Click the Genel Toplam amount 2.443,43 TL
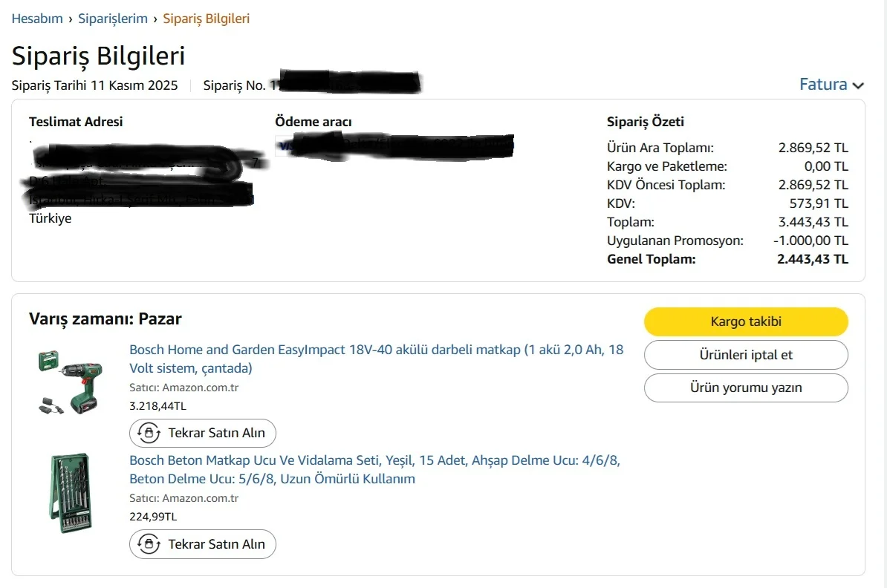Viewport: 887px width, 588px height. pos(813,259)
